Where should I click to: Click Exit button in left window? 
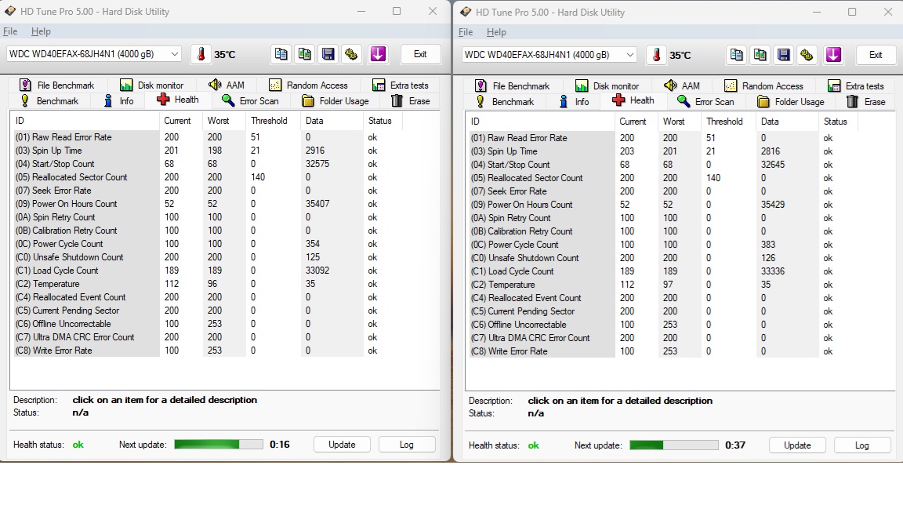point(420,54)
